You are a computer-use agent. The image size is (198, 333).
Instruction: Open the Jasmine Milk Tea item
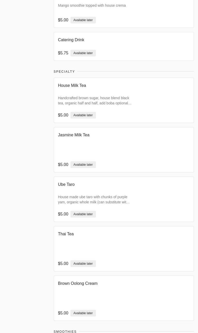click(74, 135)
